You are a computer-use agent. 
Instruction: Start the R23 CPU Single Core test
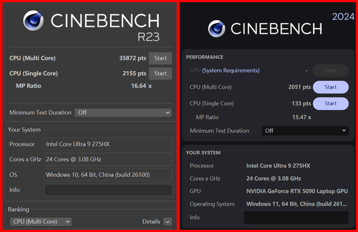pos(160,73)
